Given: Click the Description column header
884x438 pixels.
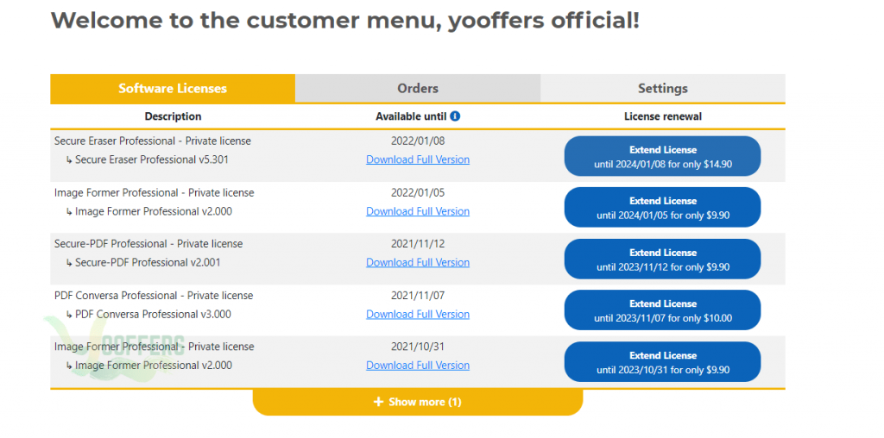Looking at the screenshot, I should [x=173, y=116].
